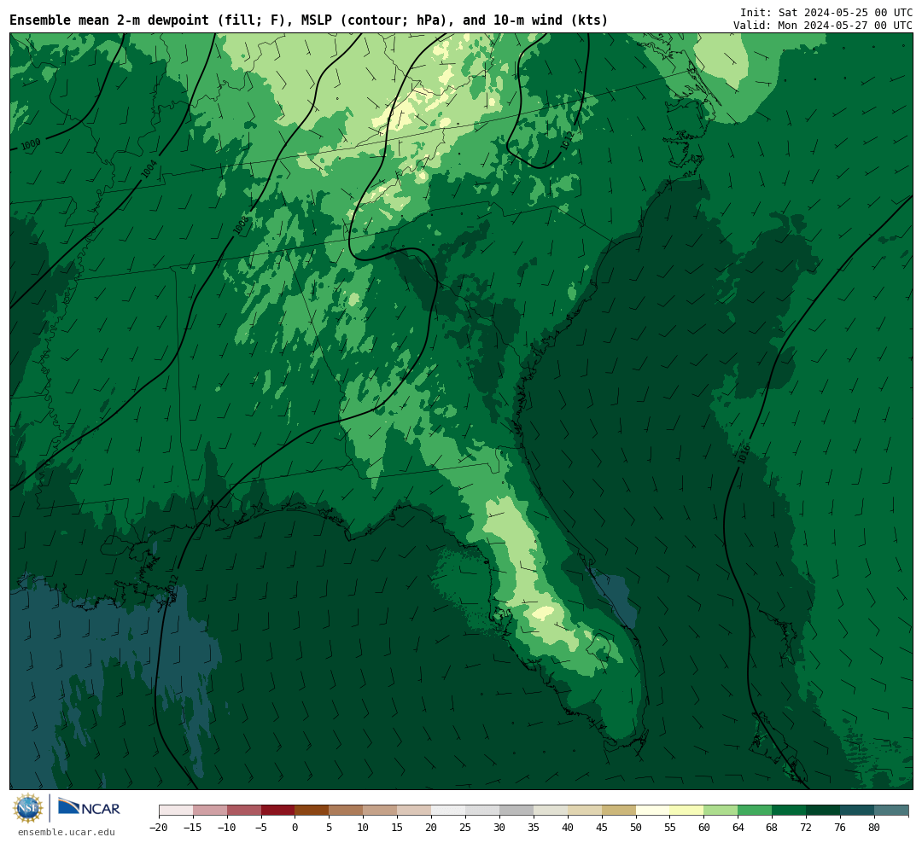Click the tan swatch between 45 and 50
This screenshot has width=922, height=843.
[619, 811]
